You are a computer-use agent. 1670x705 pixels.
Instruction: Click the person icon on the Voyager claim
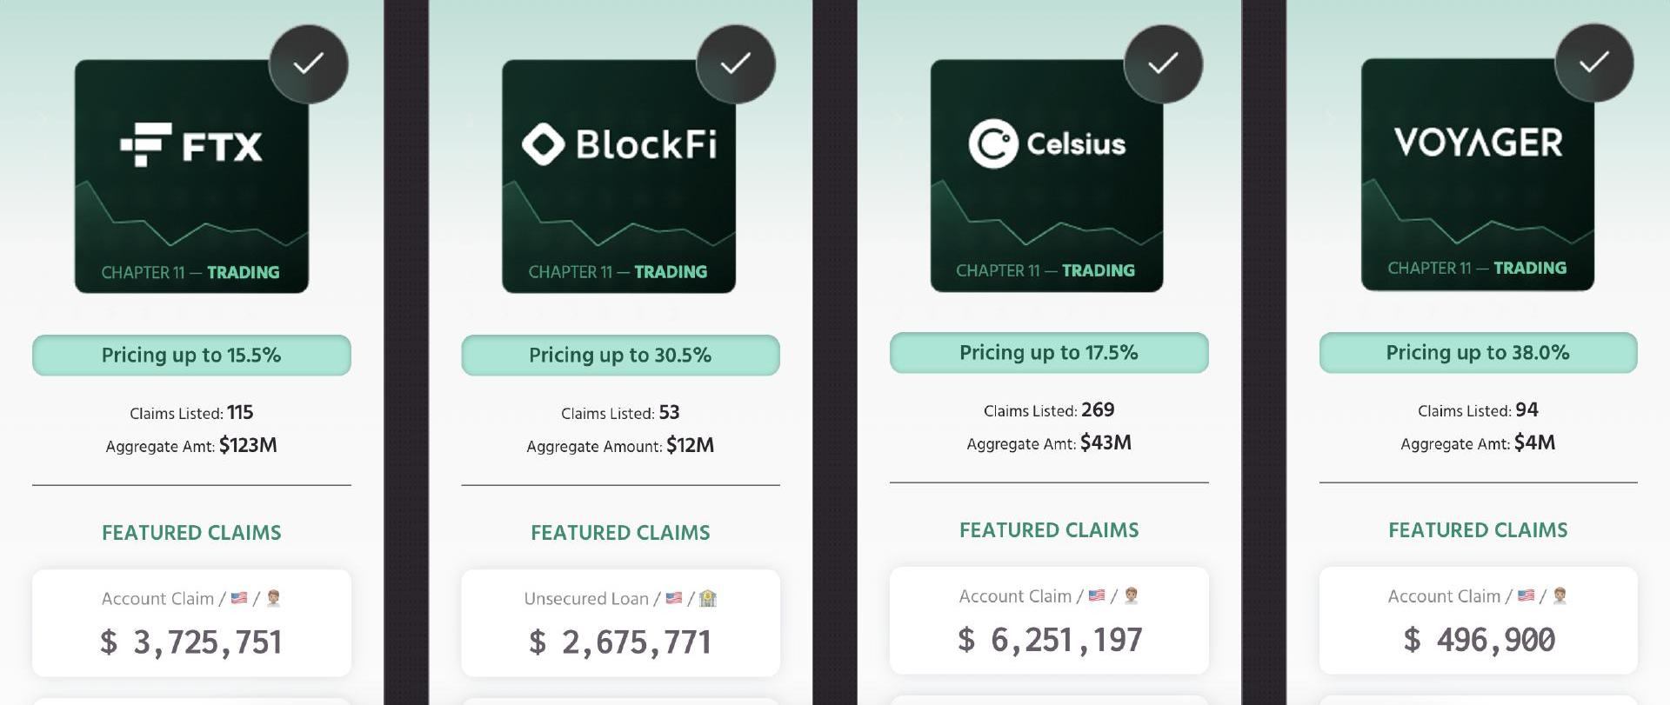1560,595
